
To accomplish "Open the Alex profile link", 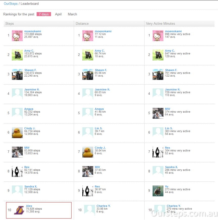I will point(29,206).
